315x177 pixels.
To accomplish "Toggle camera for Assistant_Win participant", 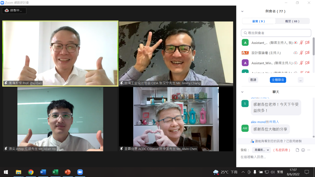I will point(307,63).
